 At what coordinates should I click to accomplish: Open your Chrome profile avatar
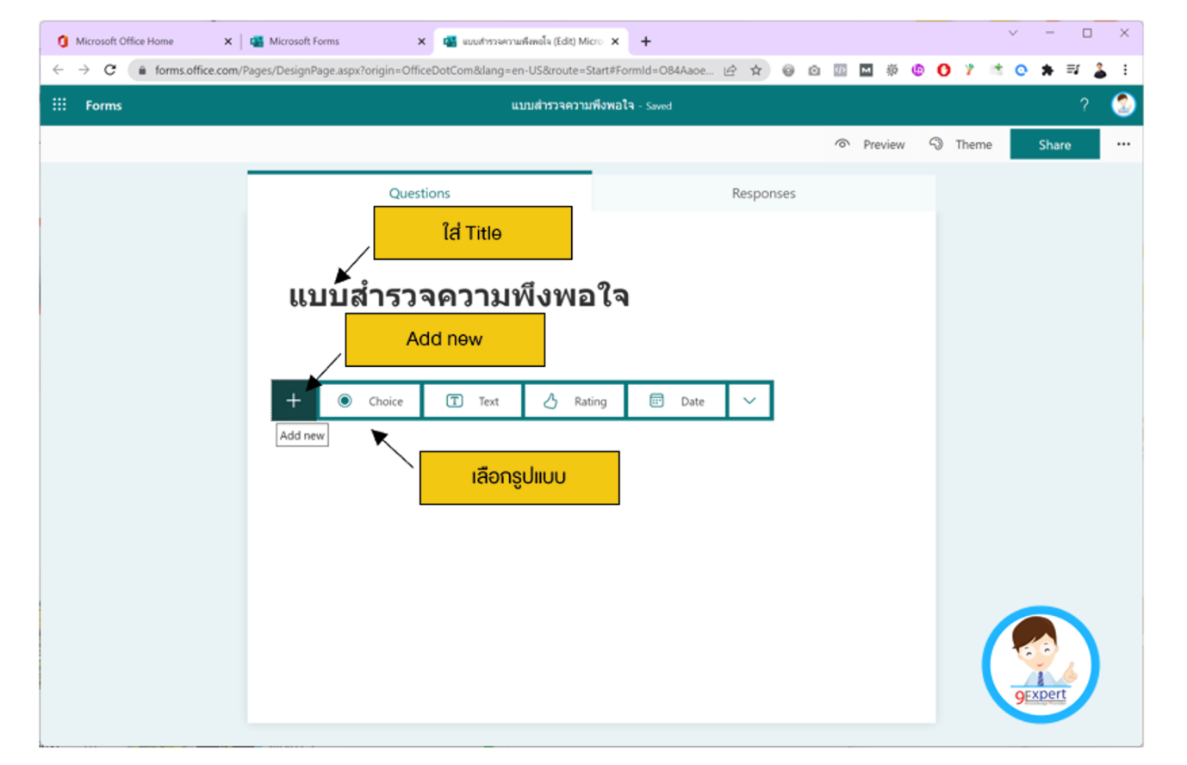[x=1099, y=71]
